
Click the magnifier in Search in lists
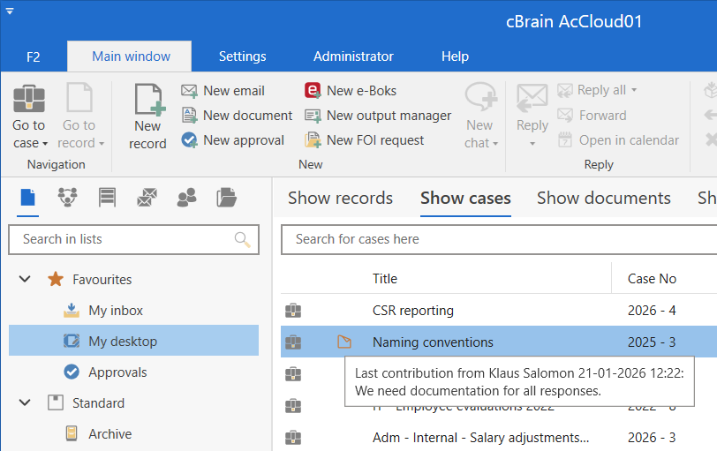click(x=242, y=239)
